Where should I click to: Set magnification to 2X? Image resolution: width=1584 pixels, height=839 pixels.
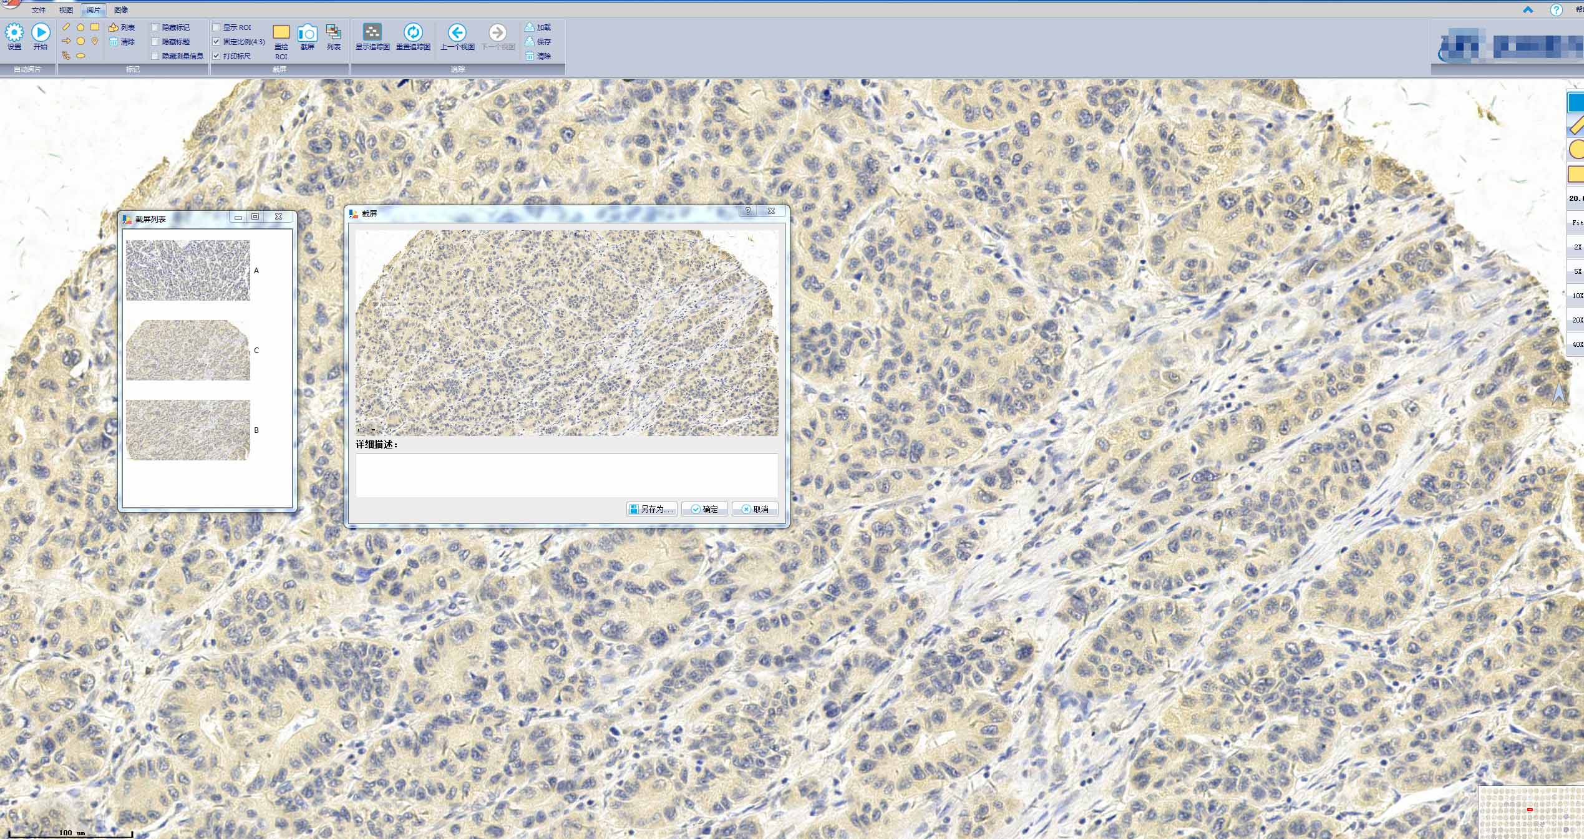pos(1577,247)
